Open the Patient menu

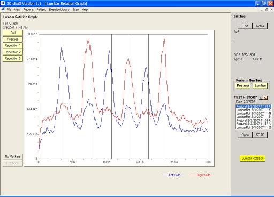(x=41, y=10)
